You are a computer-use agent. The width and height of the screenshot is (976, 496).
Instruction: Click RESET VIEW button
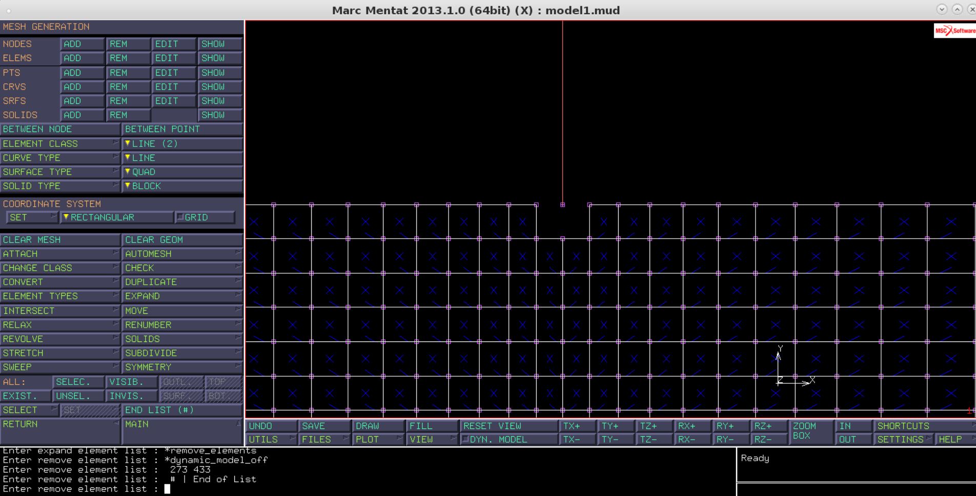[509, 426]
